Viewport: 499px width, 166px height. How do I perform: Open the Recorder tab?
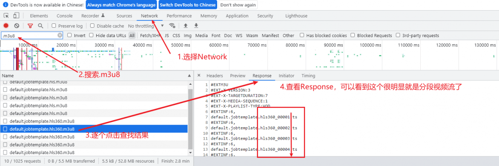(93, 16)
